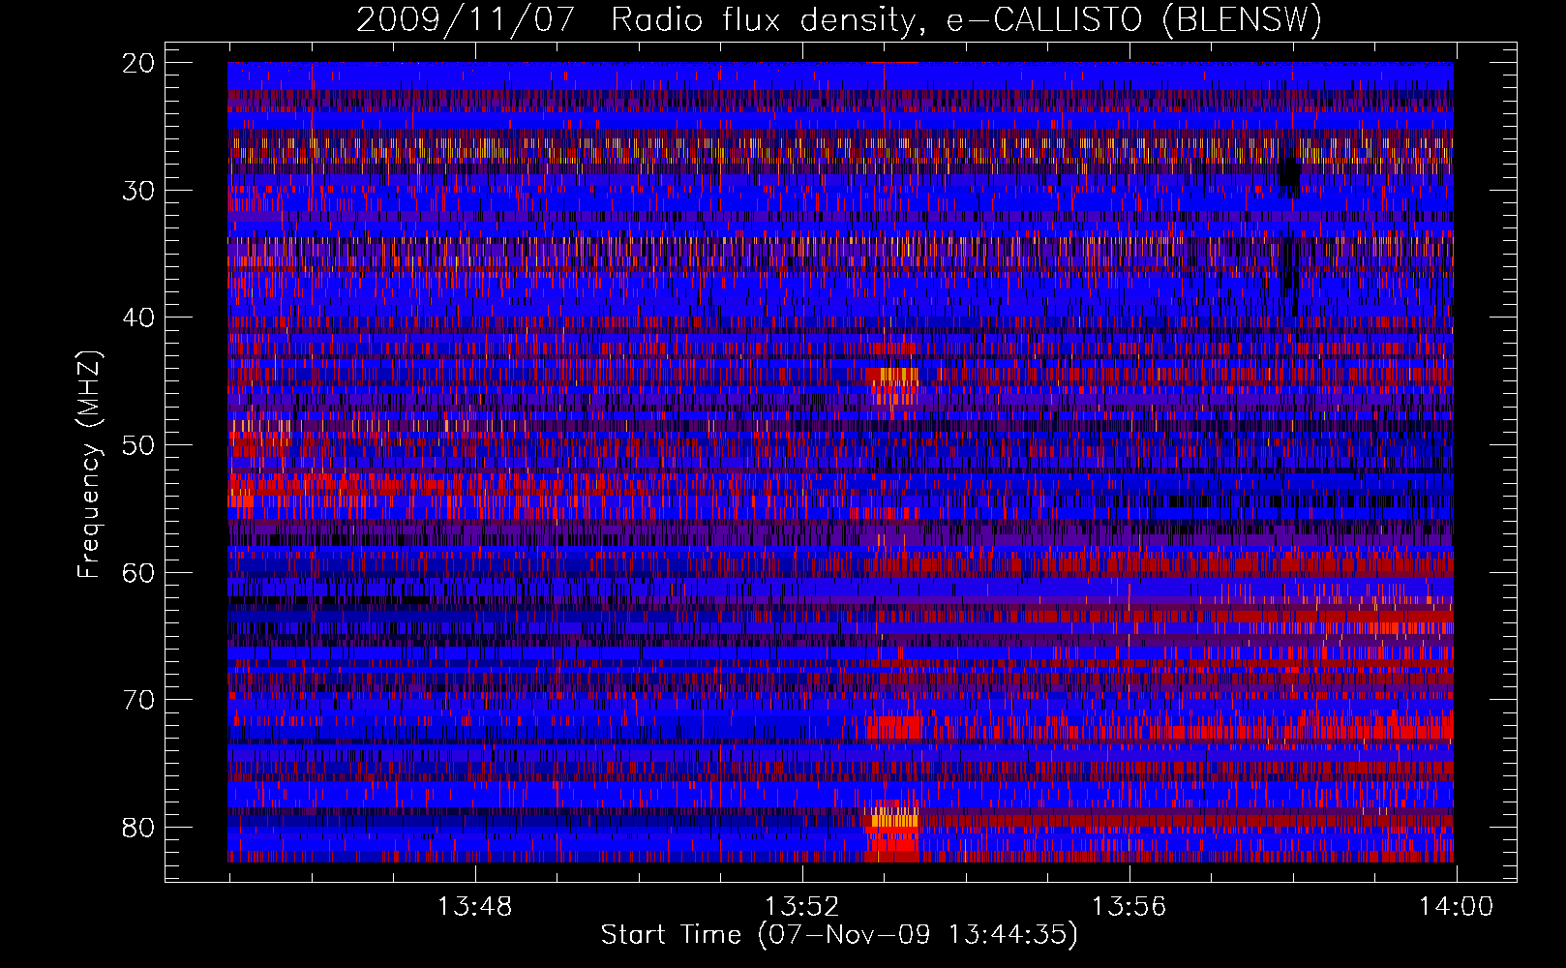Click the '13:52' time tick label
This screenshot has height=968, width=1566.
pyautogui.click(x=801, y=907)
